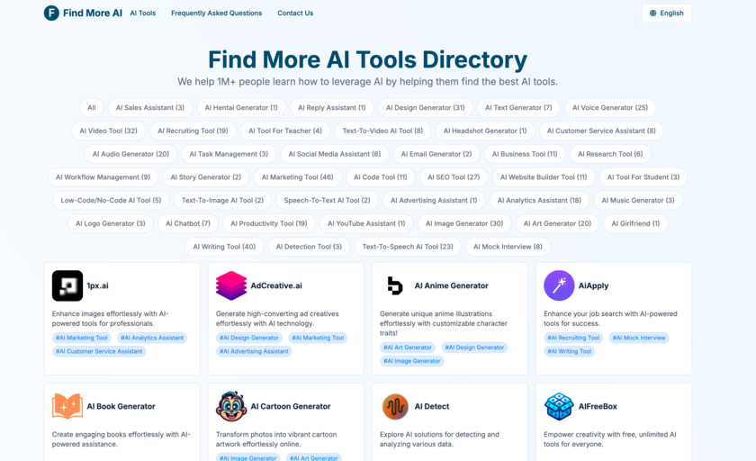Filter by AI Art Generator (20) category
This screenshot has width=756, height=461.
(557, 223)
